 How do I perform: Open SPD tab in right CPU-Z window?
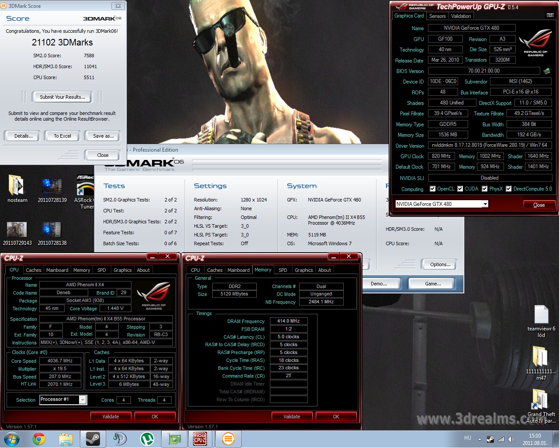coord(283,270)
